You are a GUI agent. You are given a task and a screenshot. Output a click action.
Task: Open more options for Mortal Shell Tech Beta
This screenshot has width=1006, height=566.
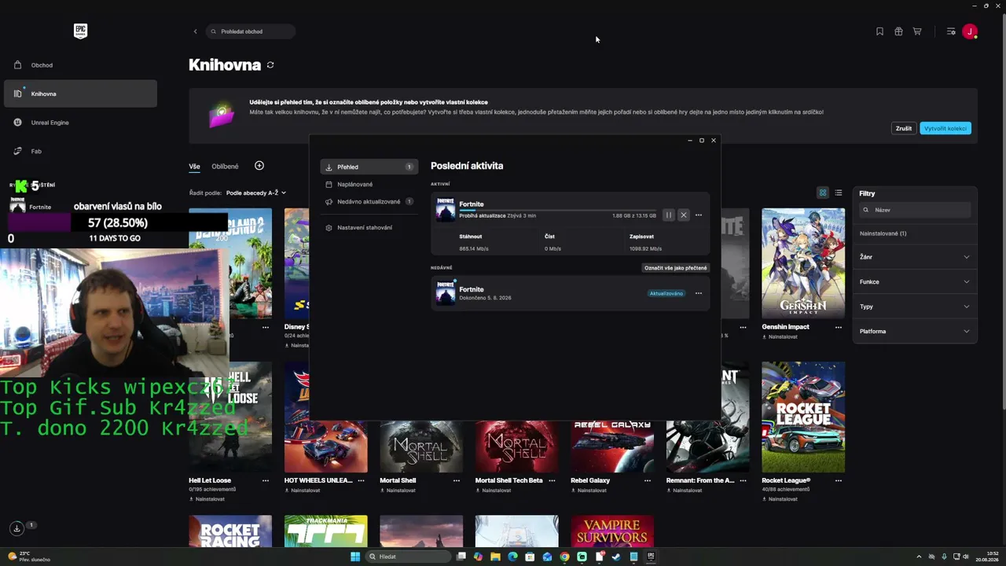pos(553,480)
